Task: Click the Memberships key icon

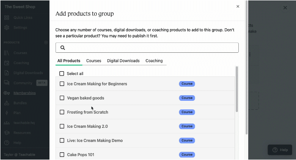Action: (6, 93)
